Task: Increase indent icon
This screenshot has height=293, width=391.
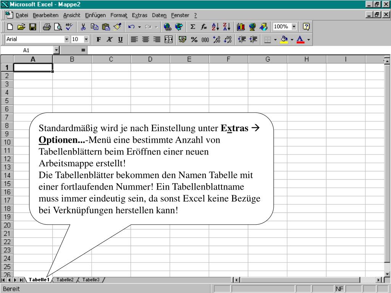Action: click(253, 39)
